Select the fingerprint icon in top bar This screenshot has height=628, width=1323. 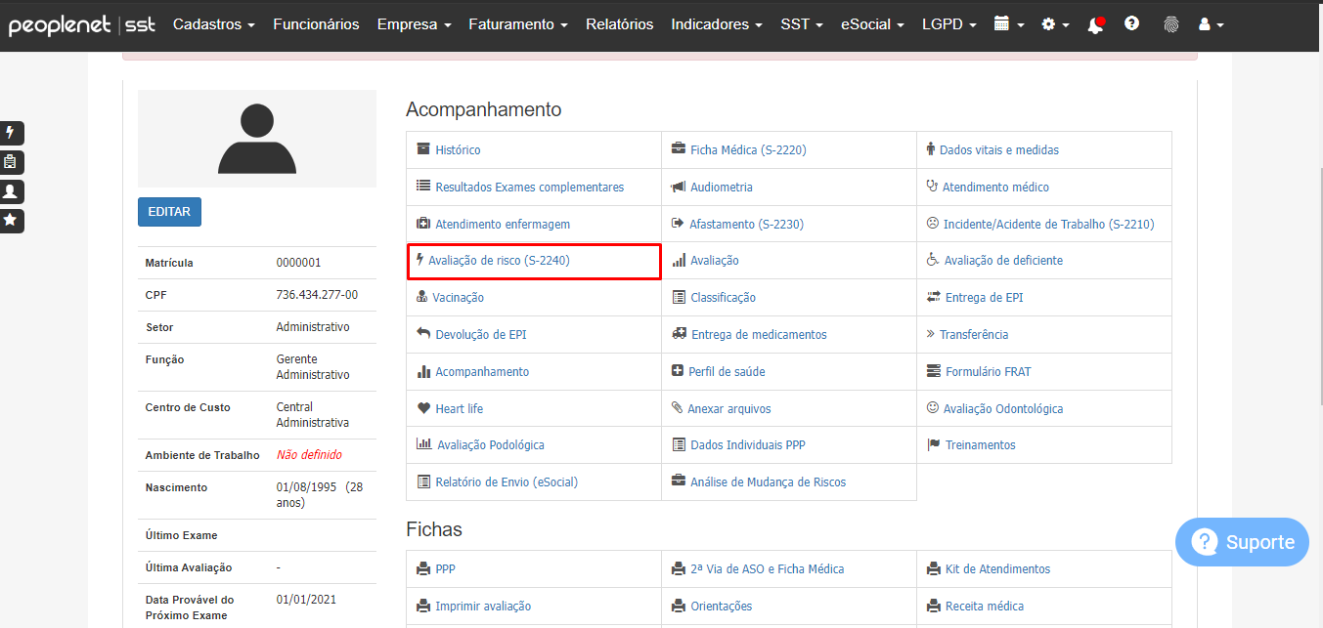[1169, 24]
